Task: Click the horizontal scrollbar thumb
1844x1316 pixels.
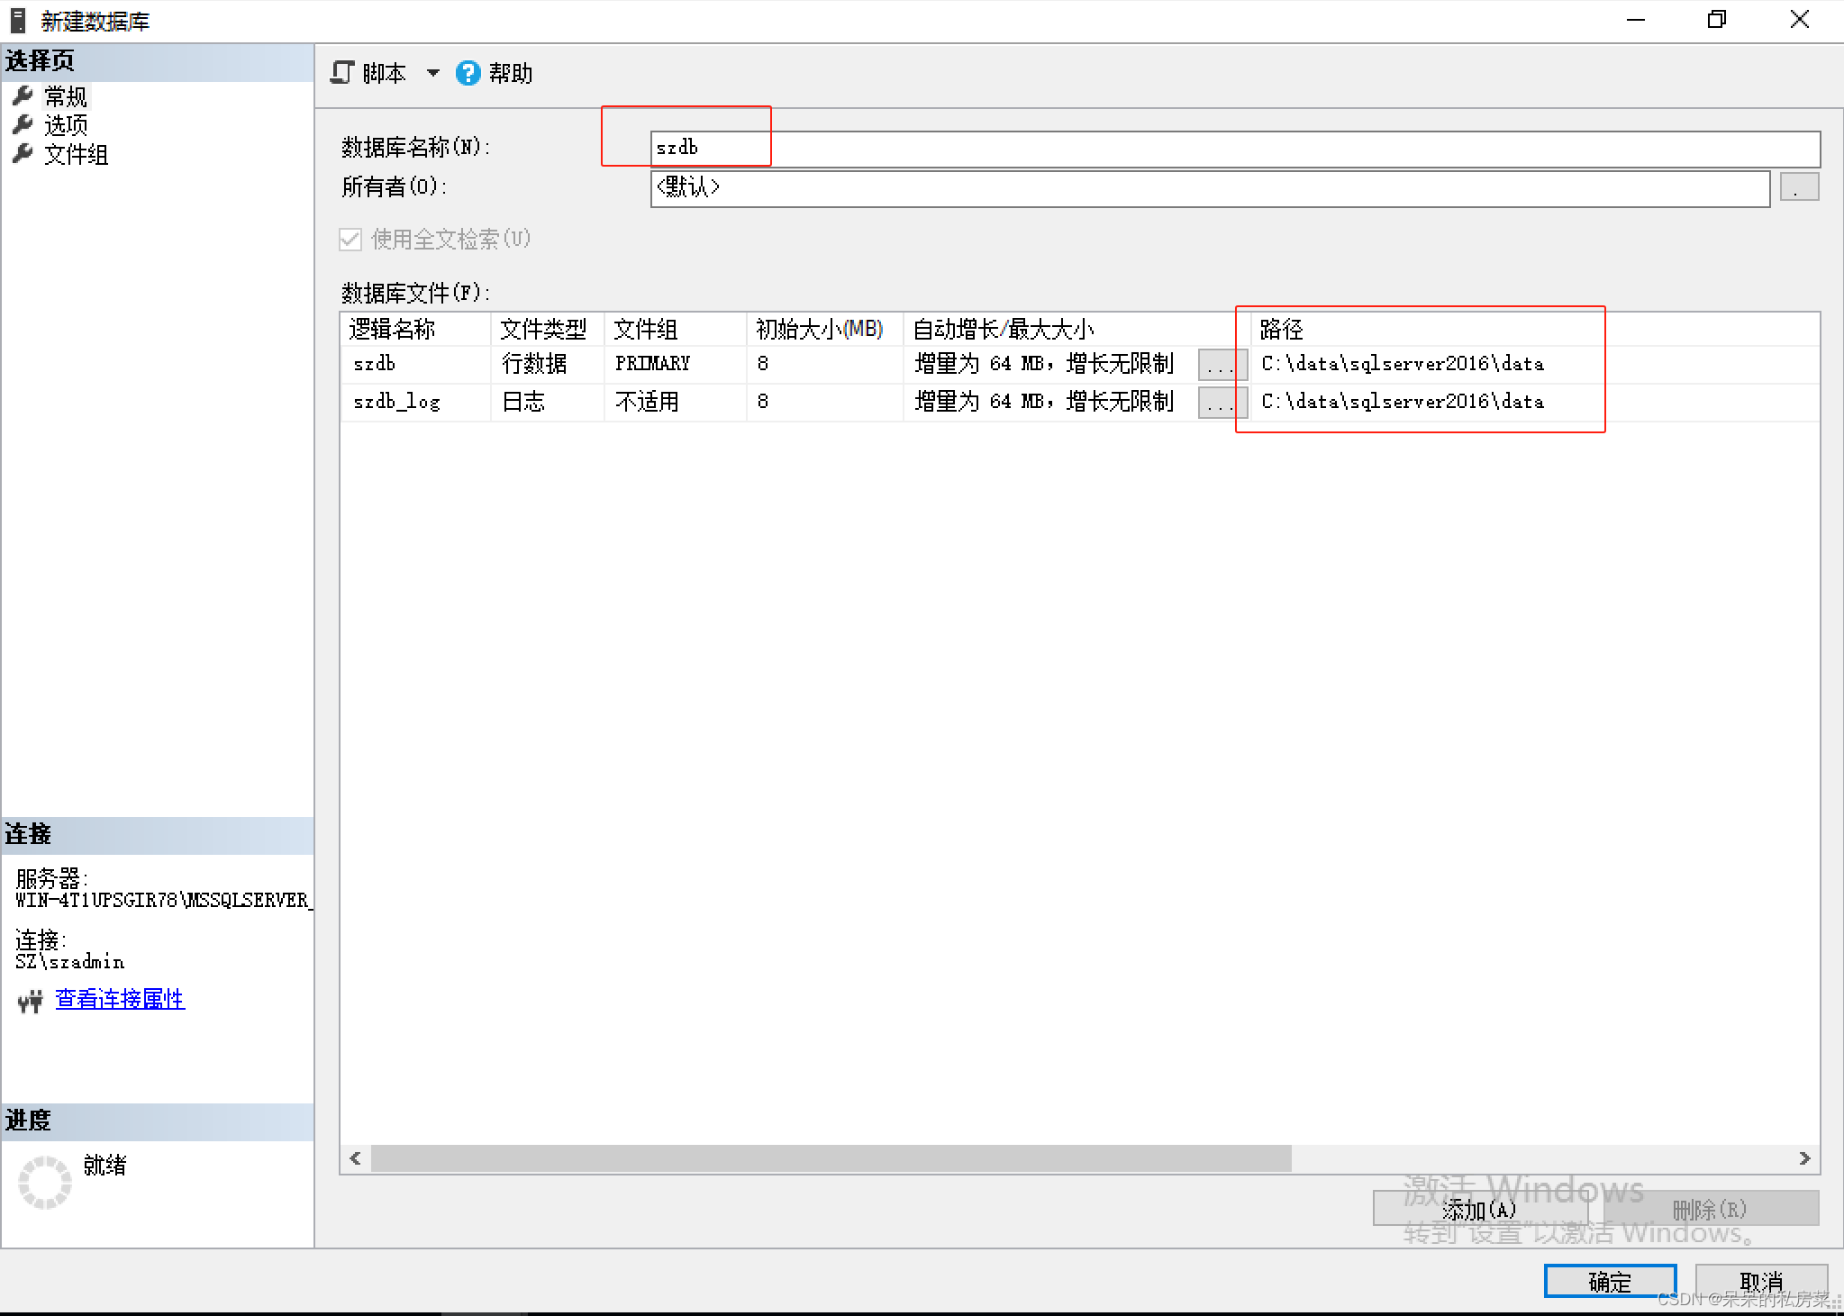Action: click(x=831, y=1159)
